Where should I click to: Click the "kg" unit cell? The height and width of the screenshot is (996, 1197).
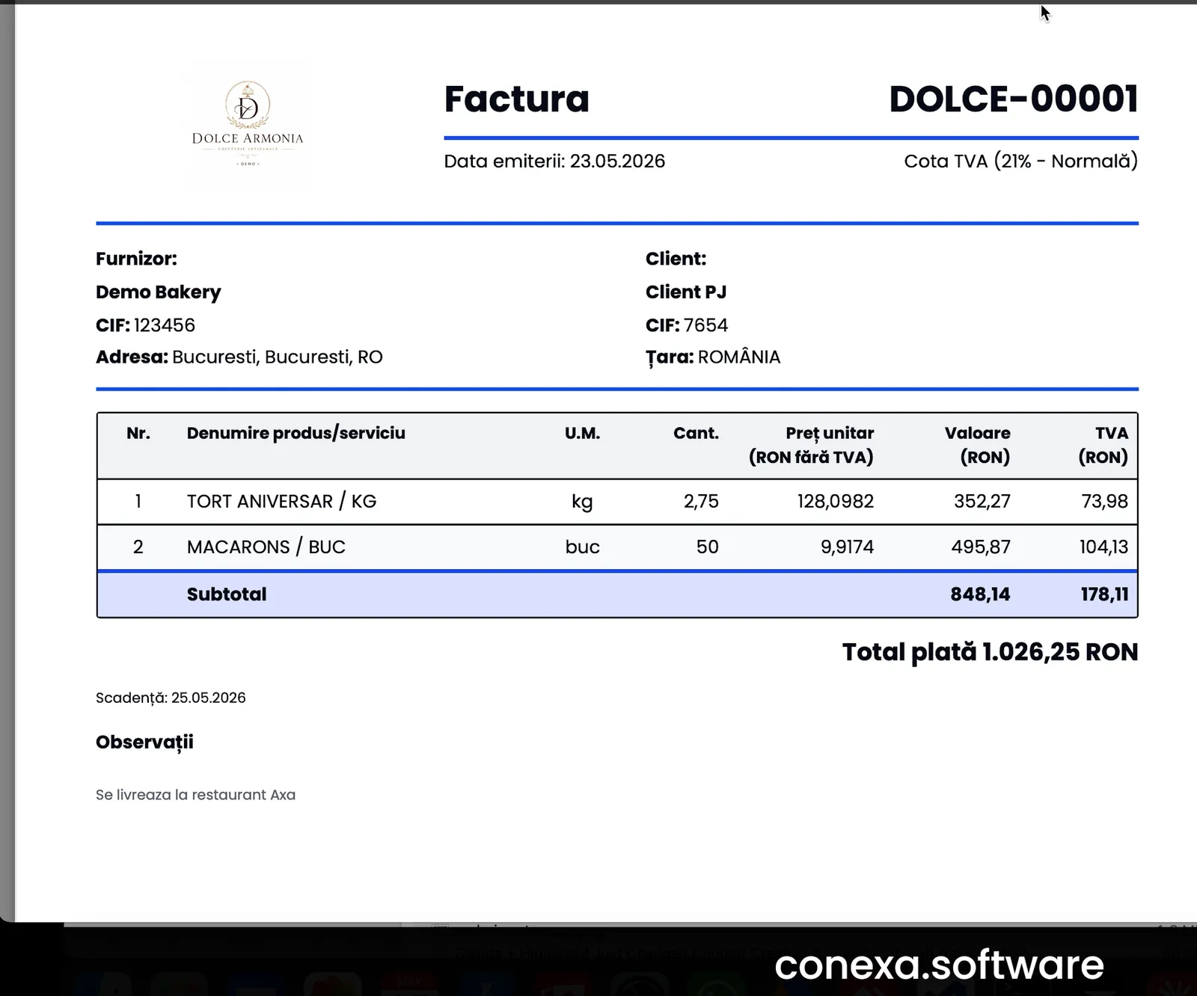point(582,502)
